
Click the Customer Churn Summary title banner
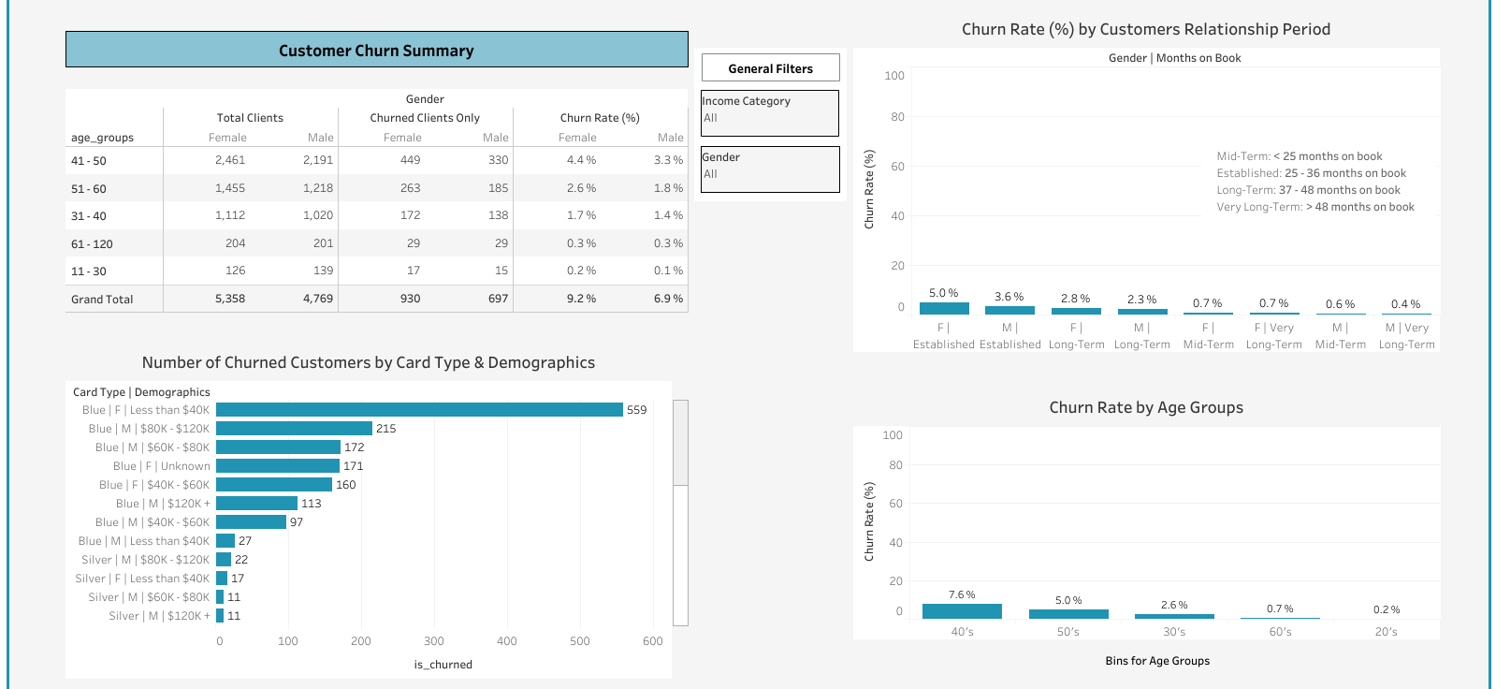tap(377, 50)
